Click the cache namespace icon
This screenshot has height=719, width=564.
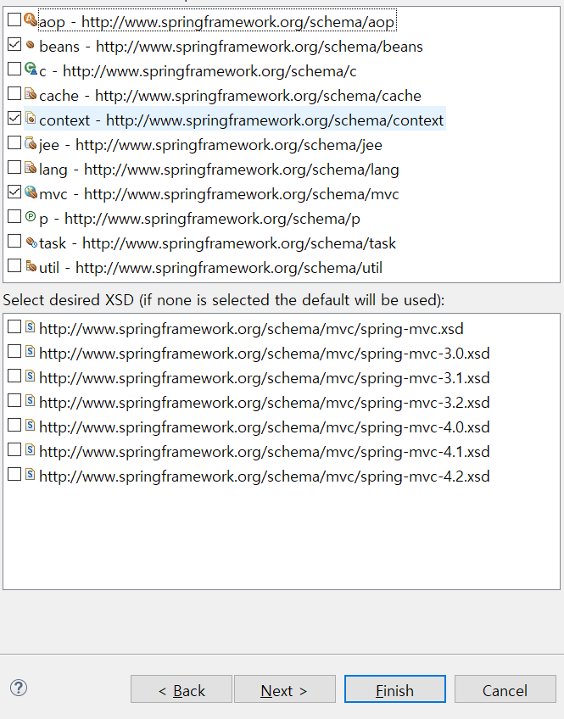pyautogui.click(x=31, y=93)
